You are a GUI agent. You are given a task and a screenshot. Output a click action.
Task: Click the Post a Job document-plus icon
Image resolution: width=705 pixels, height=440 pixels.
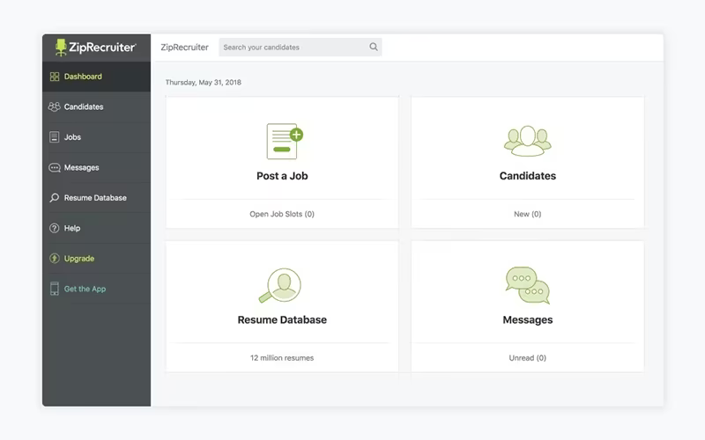pos(285,141)
